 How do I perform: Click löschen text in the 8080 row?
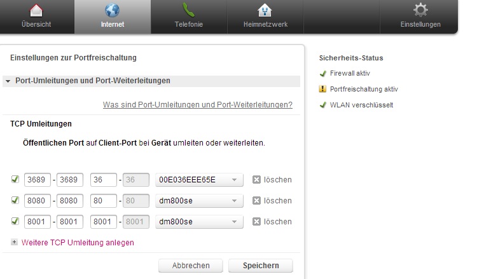[x=277, y=201]
